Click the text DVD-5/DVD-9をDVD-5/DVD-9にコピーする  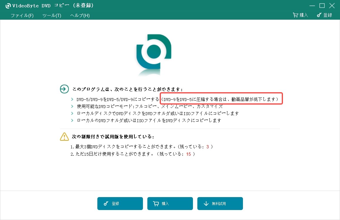click(118, 99)
